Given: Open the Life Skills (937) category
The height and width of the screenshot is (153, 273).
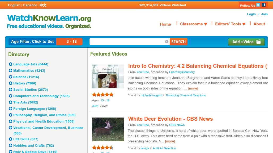Looking at the screenshot, I should click(x=26, y=139).
